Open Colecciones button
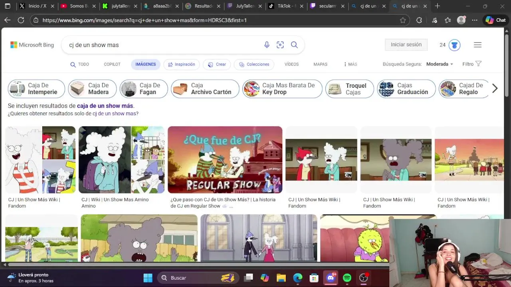This screenshot has width=511, height=287. click(x=254, y=64)
